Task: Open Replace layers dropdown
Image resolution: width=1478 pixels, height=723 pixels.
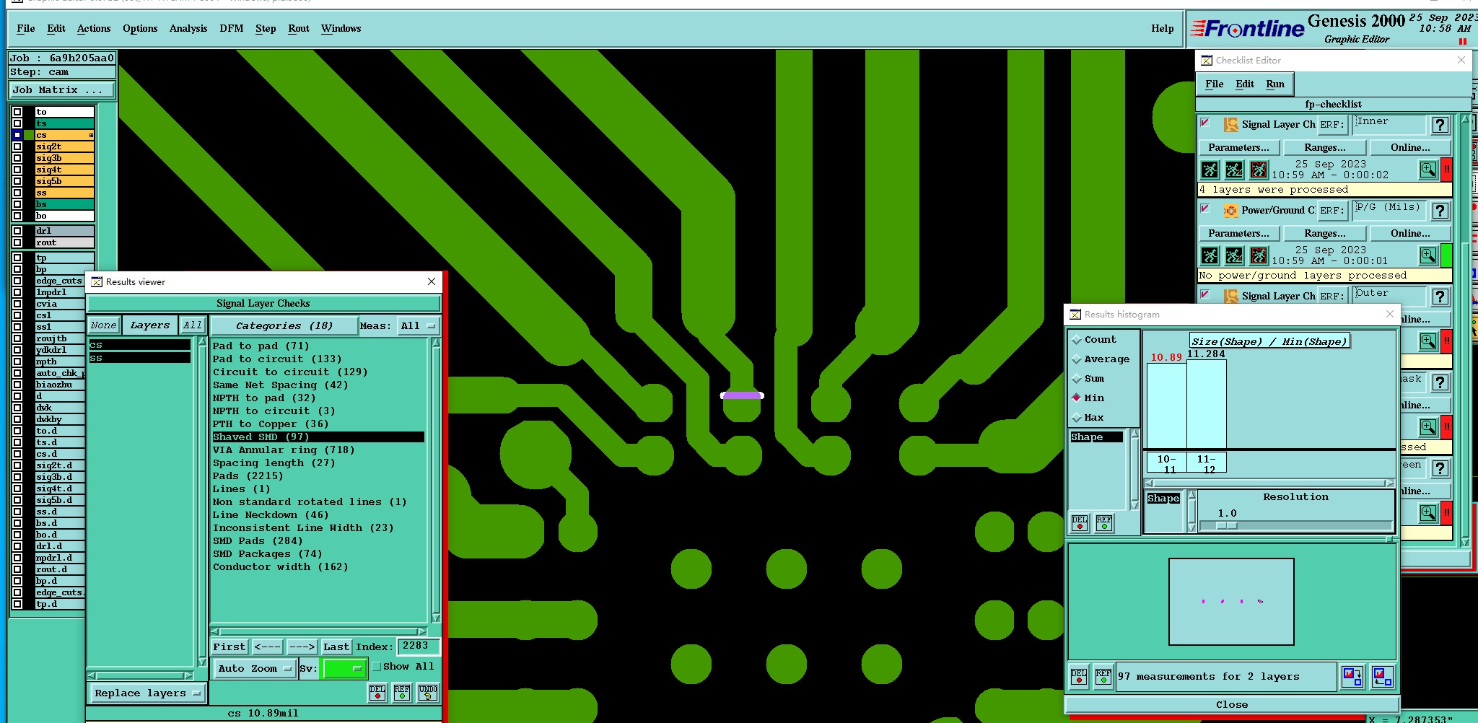Action: (x=147, y=693)
